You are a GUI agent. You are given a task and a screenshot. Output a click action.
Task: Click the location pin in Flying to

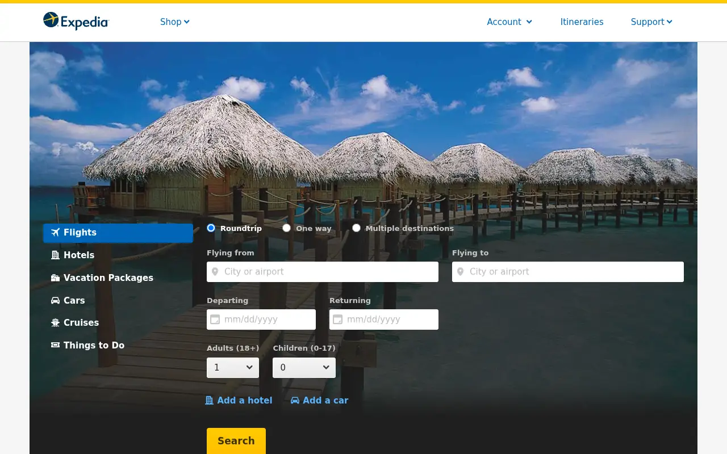tap(460, 272)
